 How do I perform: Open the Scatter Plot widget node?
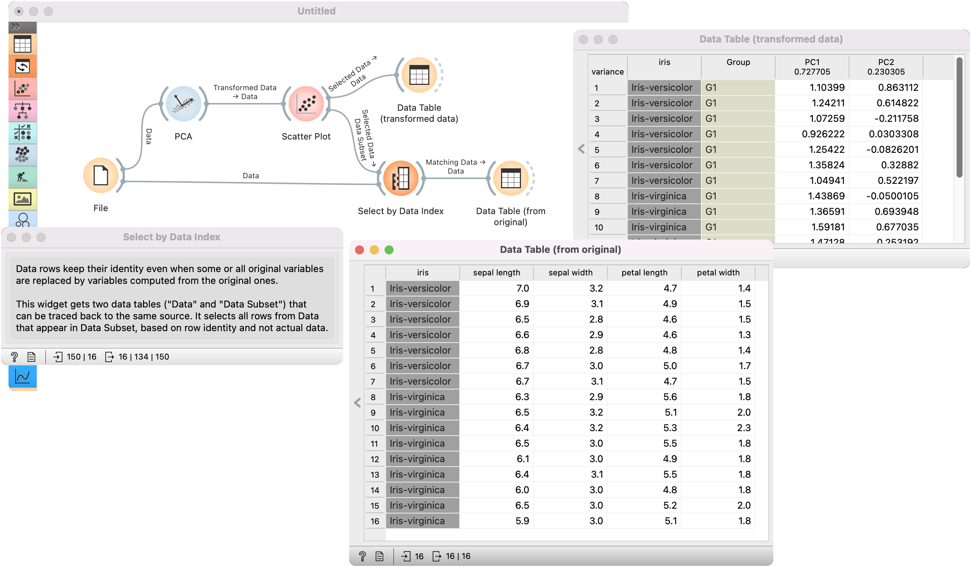pyautogui.click(x=306, y=104)
